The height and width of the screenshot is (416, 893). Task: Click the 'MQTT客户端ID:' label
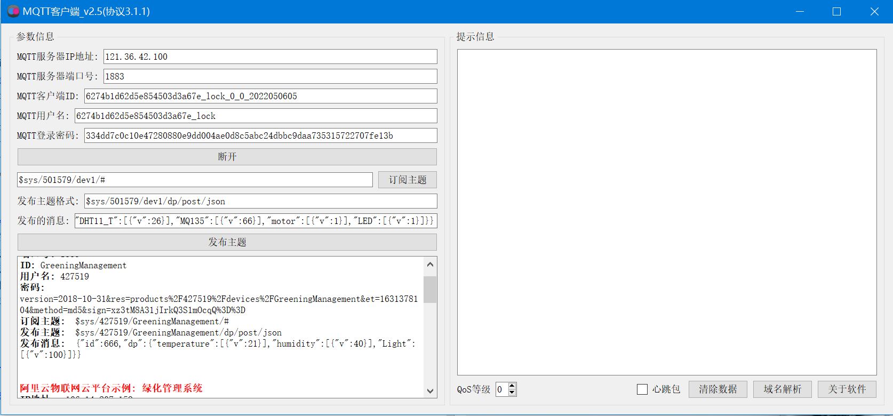click(x=48, y=96)
